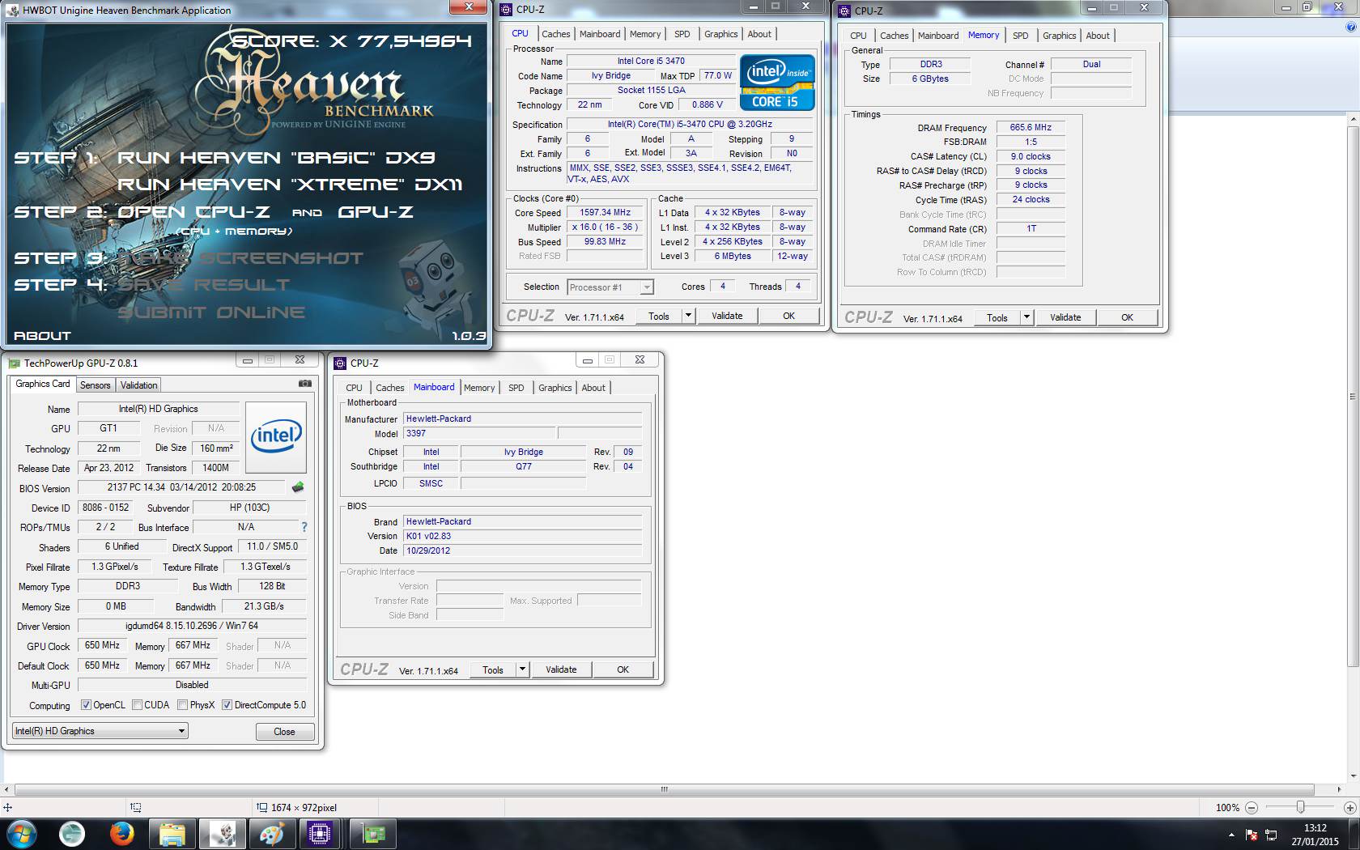Click the image dimensions icon in status bar
Viewport: 1360px width, 850px height.
[x=261, y=808]
